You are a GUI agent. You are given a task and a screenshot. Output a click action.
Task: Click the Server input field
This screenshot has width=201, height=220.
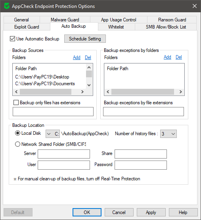click(x=64, y=154)
